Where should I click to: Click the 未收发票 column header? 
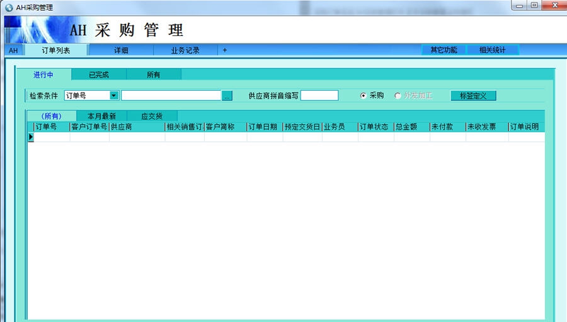(487, 127)
